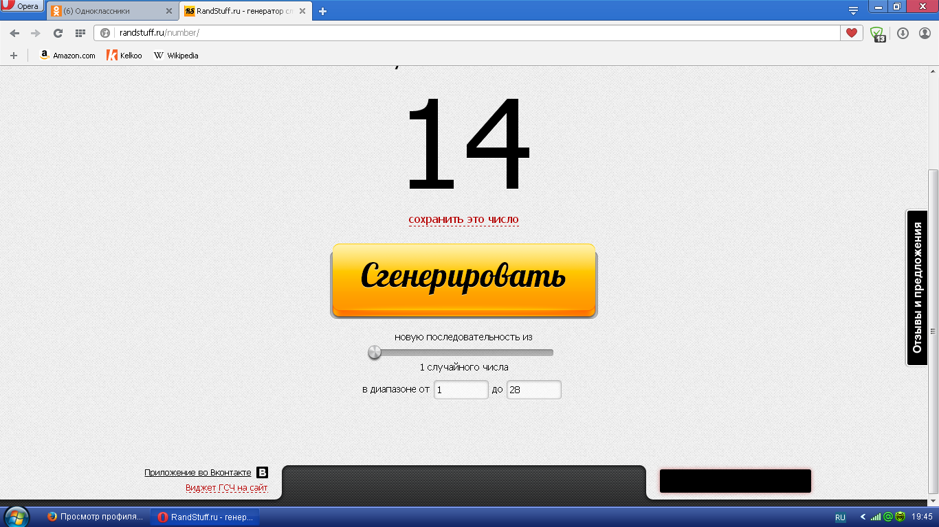Image resolution: width=939 pixels, height=527 pixels.
Task: Open the Dr.Web spider tray icon
Action: [900, 517]
